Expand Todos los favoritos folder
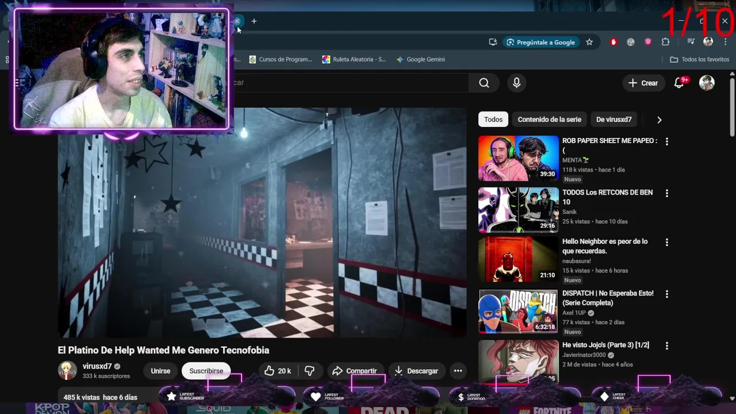736x414 pixels. click(700, 59)
